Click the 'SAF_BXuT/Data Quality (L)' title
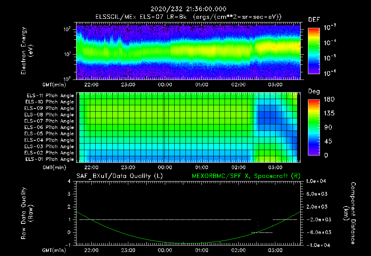This screenshot has height=256, width=371. point(120,176)
